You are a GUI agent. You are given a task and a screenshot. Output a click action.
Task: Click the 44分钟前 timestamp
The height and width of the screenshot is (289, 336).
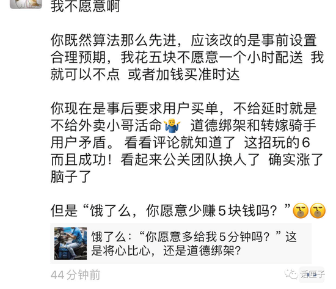[75, 275]
